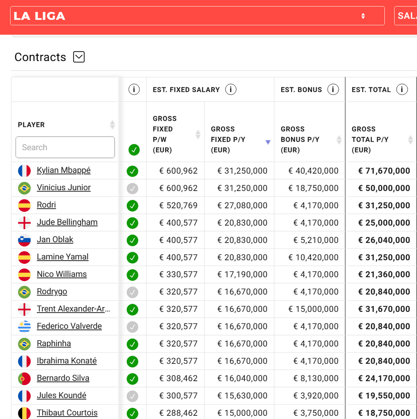Image resolution: width=417 pixels, height=419 pixels.
Task: Select Jules Koundé total € 19,550,000
Action: pyautogui.click(x=384, y=396)
